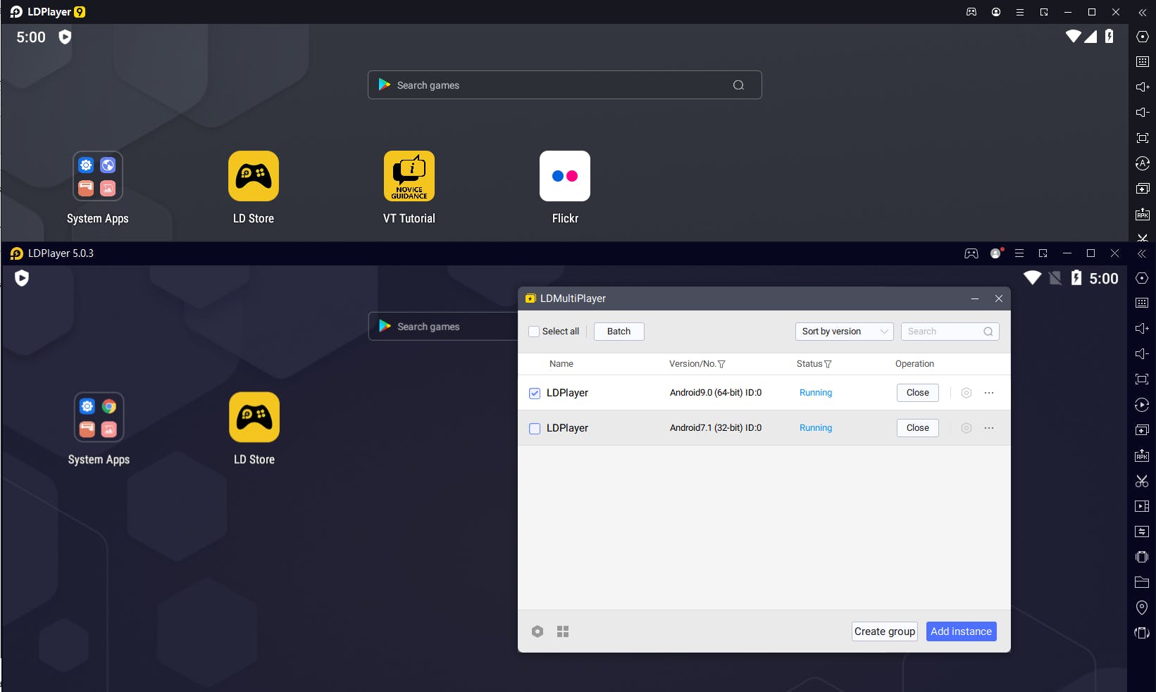Click volume down in LDPlayer 9 sidebar

pyautogui.click(x=1143, y=113)
